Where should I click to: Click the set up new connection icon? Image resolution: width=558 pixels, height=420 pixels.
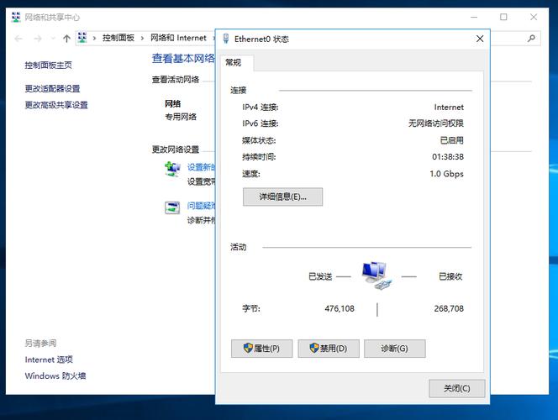(x=172, y=169)
